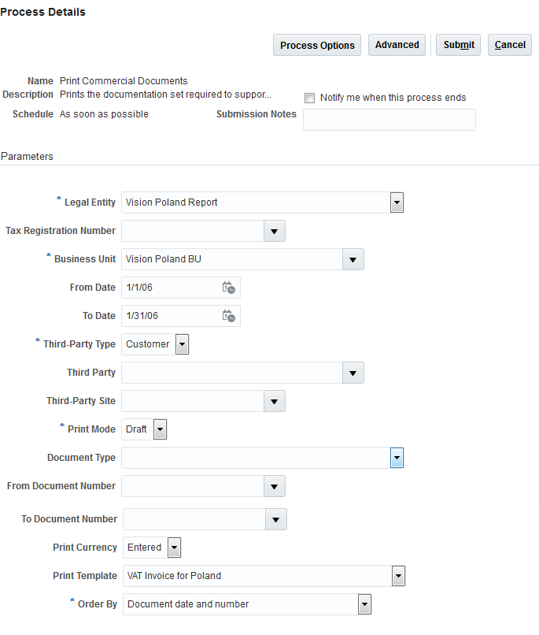
Task: Change the Print Mode dropdown
Action: pos(160,429)
